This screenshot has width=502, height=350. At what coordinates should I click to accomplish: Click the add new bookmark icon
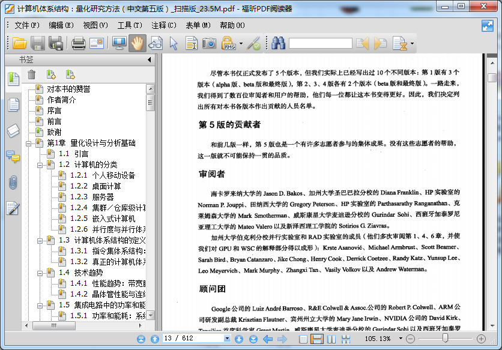tap(51, 74)
